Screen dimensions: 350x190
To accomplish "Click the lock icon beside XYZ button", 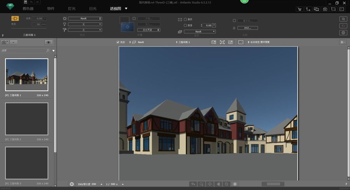I will pyautogui.click(x=234, y=28).
